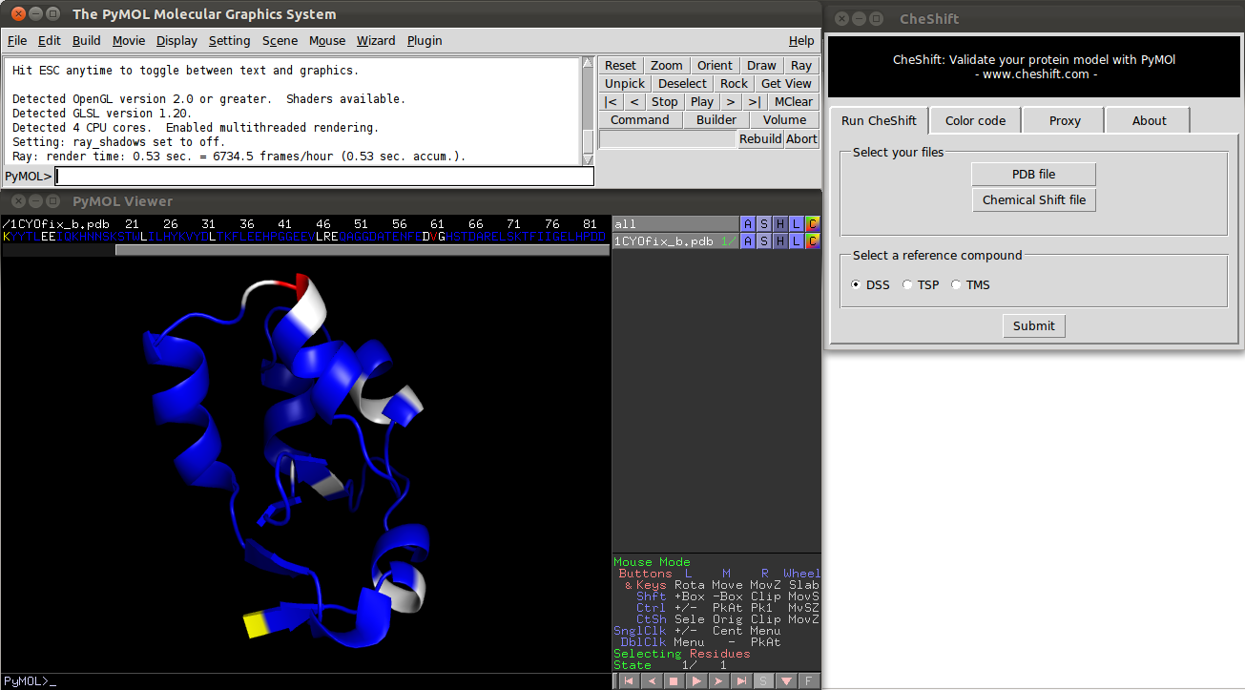Click the rewind-to-first-frame playback icon
Viewport: 1245px width, 690px height.
628,681
